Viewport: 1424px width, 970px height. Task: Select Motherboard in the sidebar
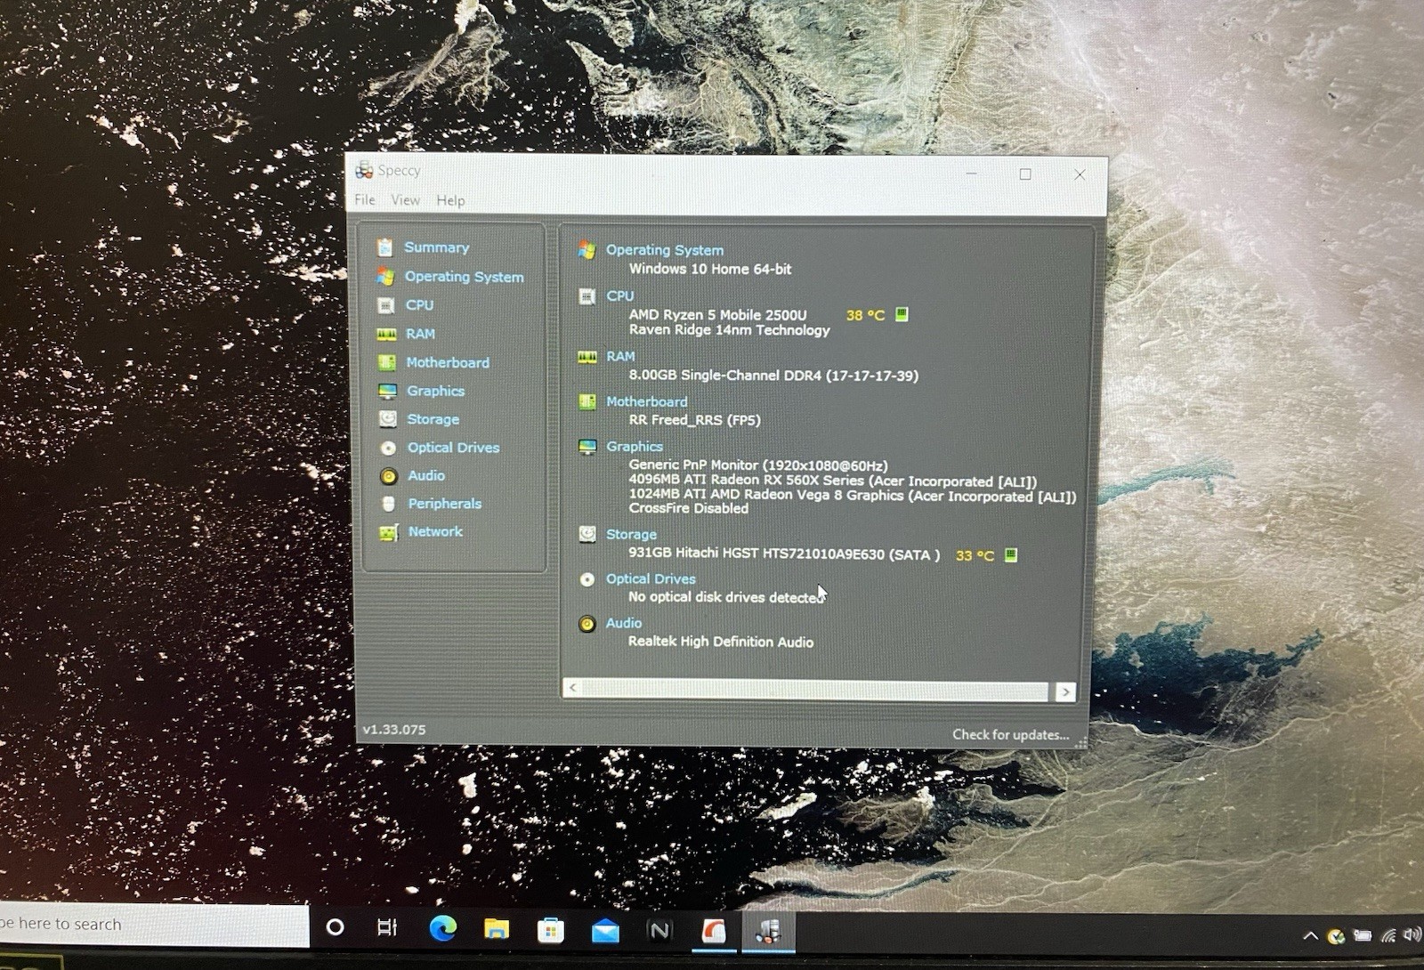[x=448, y=362]
